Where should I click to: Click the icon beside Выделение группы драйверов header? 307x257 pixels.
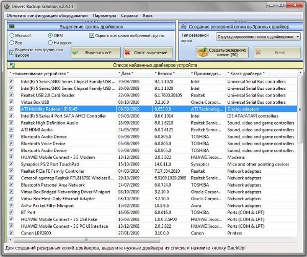(12, 26)
